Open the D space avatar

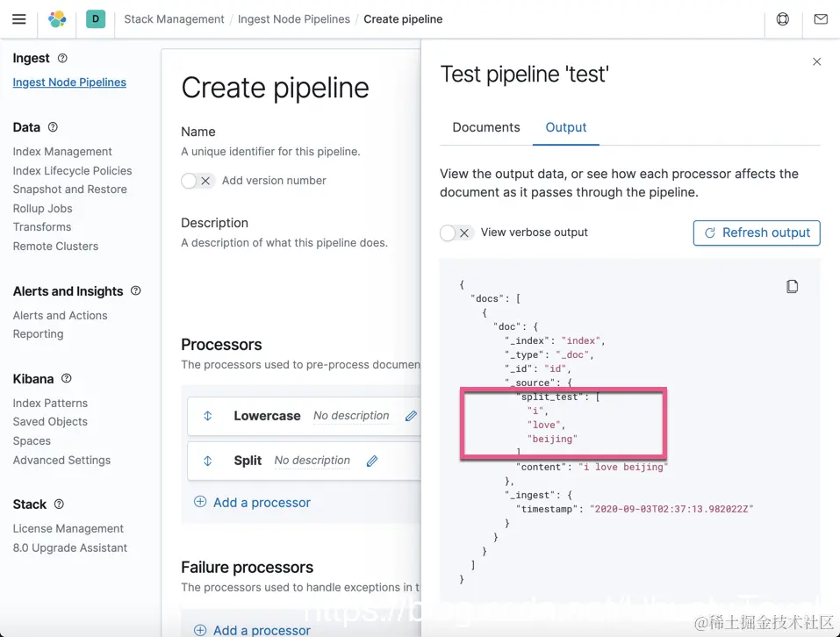(96, 19)
